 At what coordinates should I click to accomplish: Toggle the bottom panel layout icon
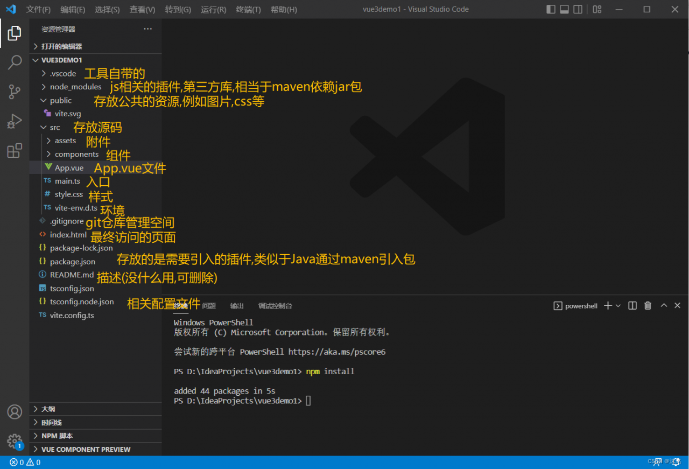(x=565, y=9)
